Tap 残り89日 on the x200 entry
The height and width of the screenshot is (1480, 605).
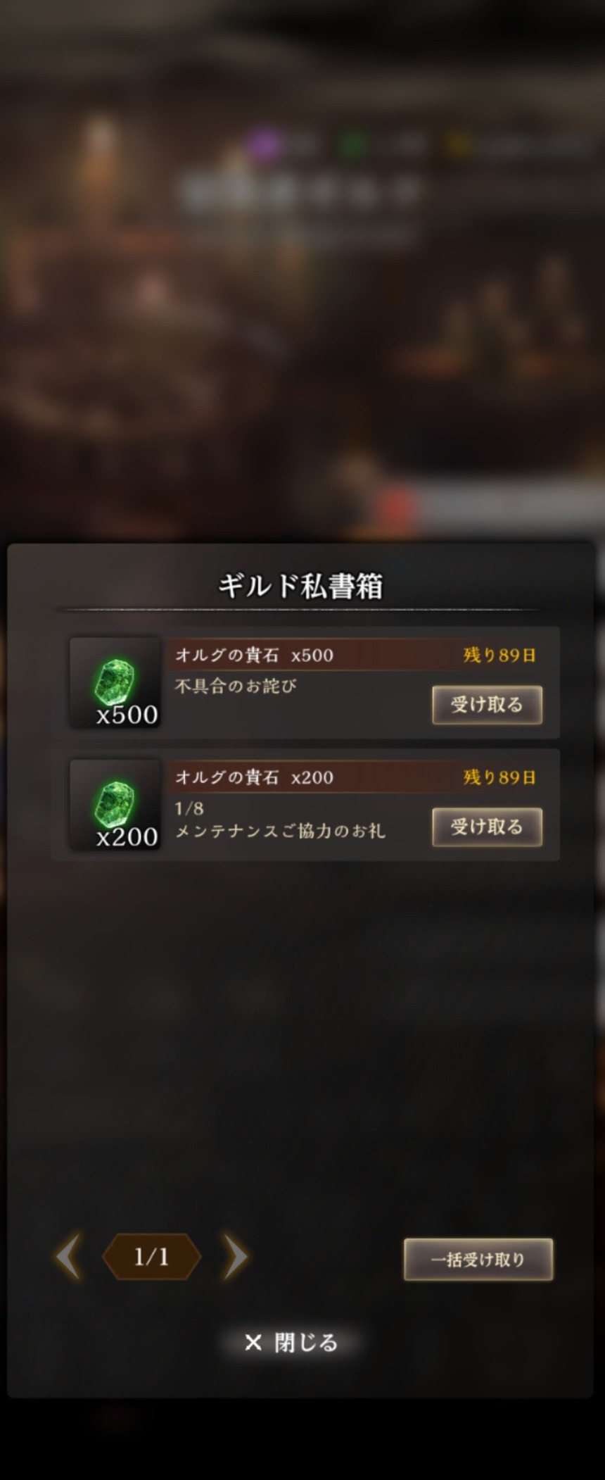click(x=499, y=777)
